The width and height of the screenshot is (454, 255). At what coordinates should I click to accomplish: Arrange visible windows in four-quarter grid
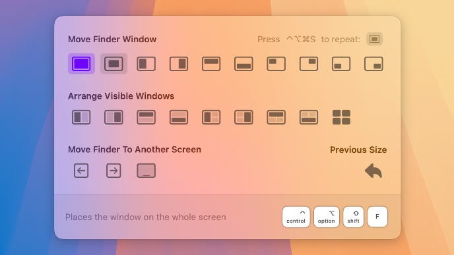point(341,117)
